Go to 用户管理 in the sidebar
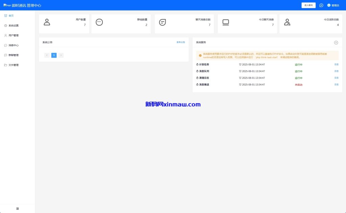346x213 pixels. click(13, 35)
